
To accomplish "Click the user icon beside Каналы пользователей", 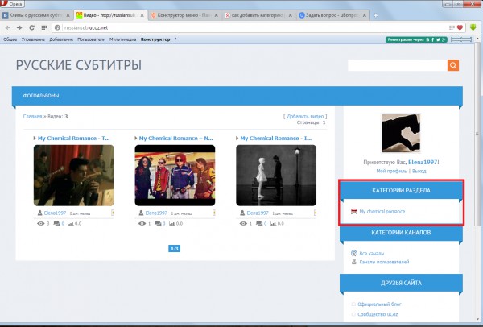I will tap(354, 262).
